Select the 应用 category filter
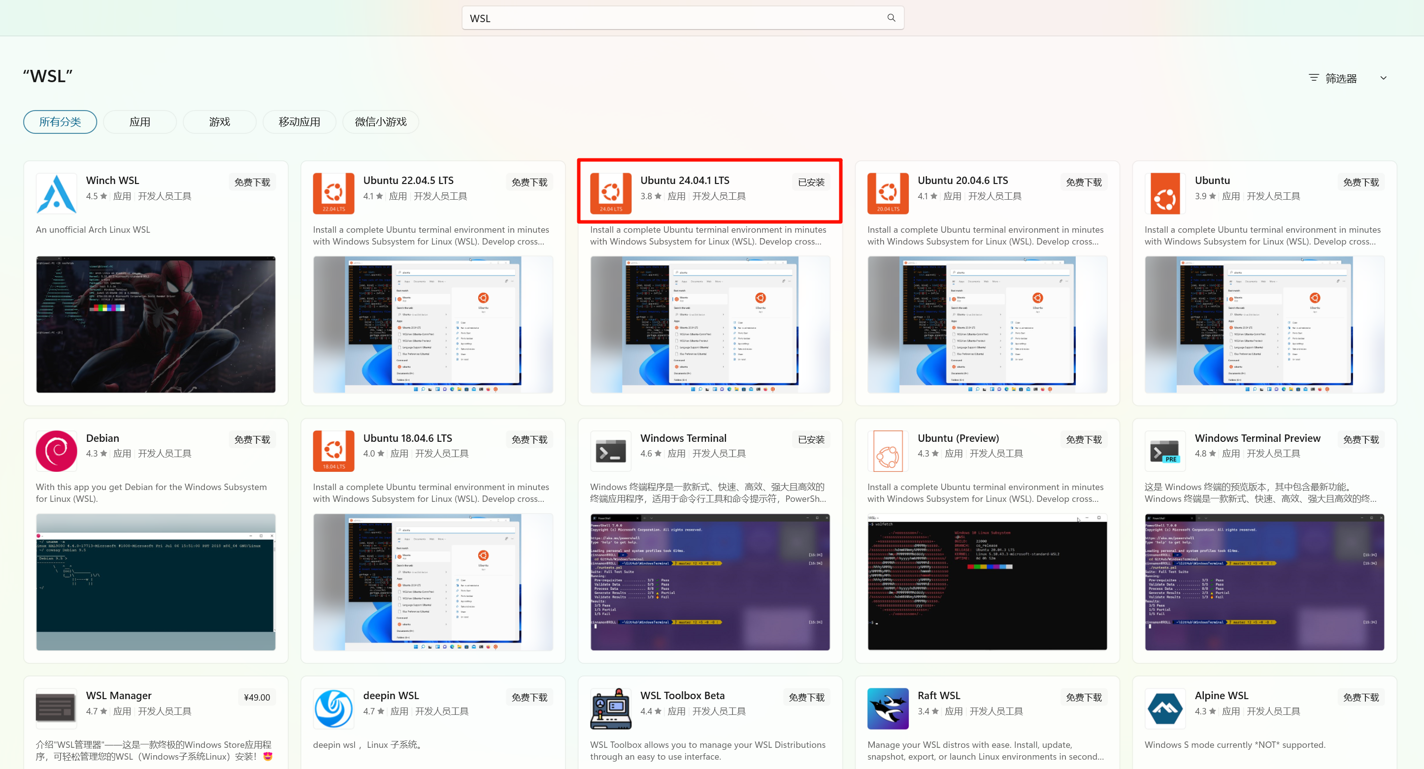This screenshot has height=769, width=1424. [139, 122]
